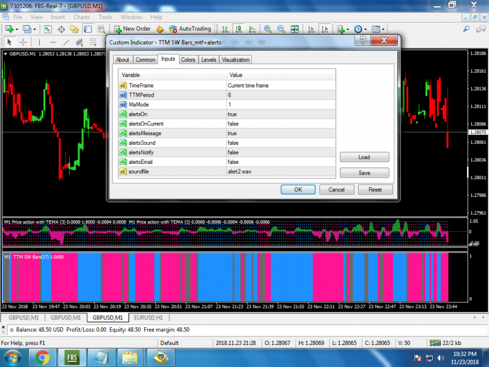Screen dimensions: 489x367
Task: Select the Crosshair drawing tool
Action: (x=23, y=42)
